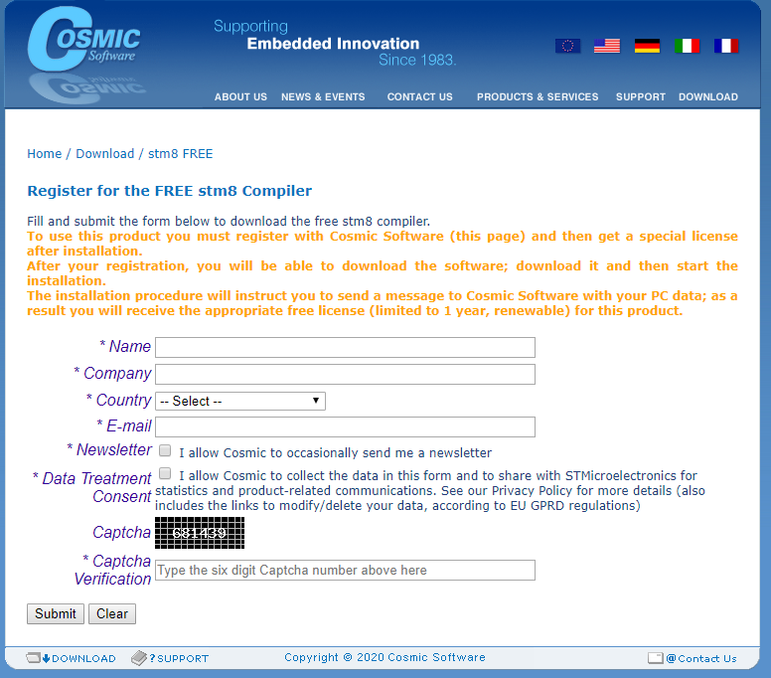Focus the E-mail input field
Viewport: 771px width, 678px height.
pos(345,427)
